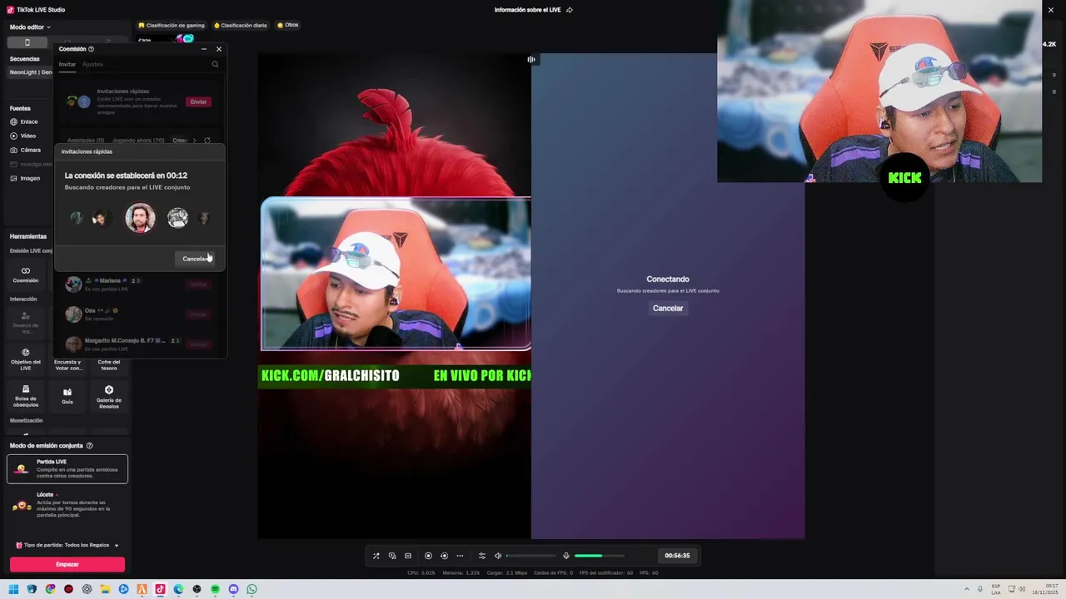
Task: Open the Modo editor dropdown
Action: click(x=30, y=27)
